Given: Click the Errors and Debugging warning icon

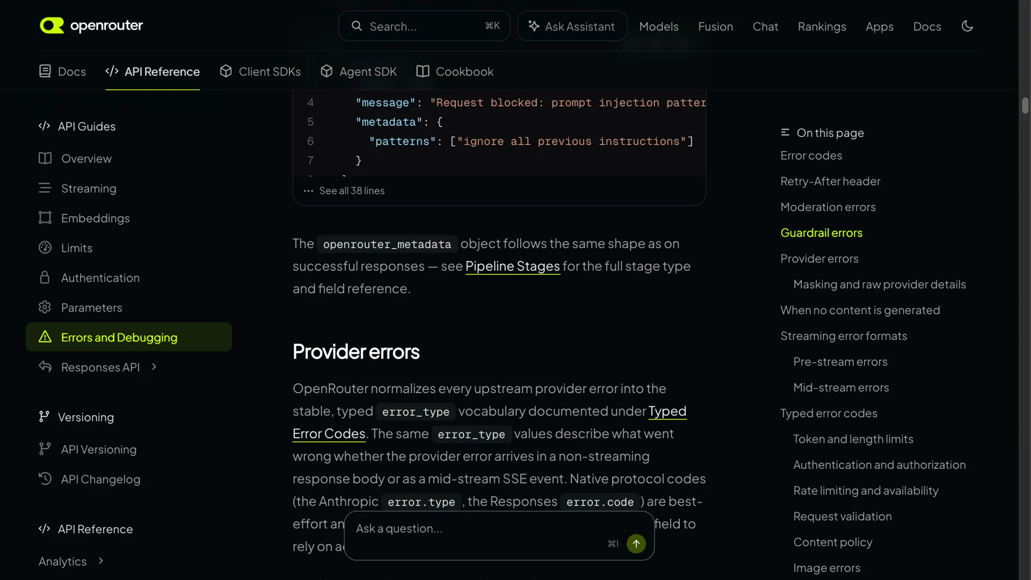Looking at the screenshot, I should click(45, 337).
